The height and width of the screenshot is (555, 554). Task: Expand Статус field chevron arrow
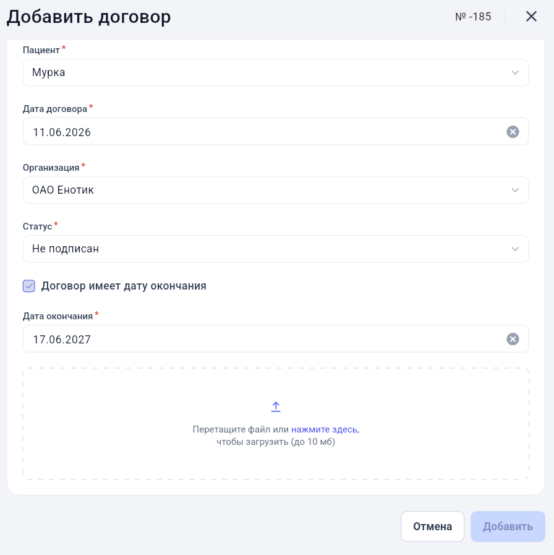(x=515, y=249)
